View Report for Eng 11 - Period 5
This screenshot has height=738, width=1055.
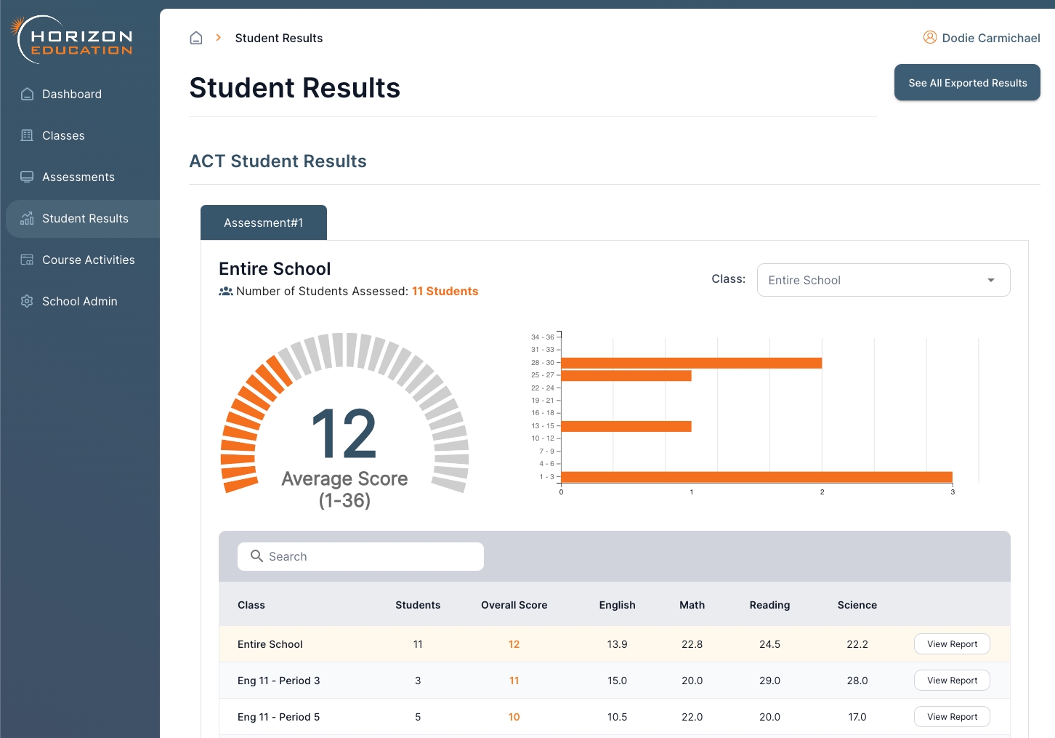[952, 717]
